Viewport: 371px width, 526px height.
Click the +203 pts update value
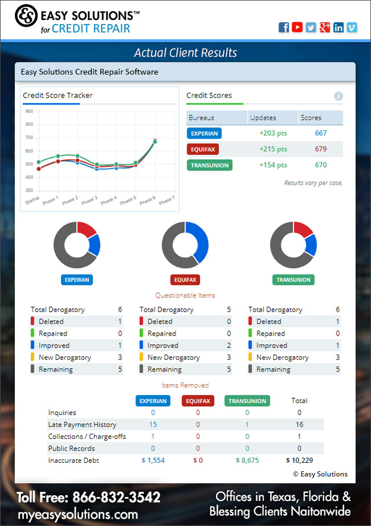[x=273, y=133]
